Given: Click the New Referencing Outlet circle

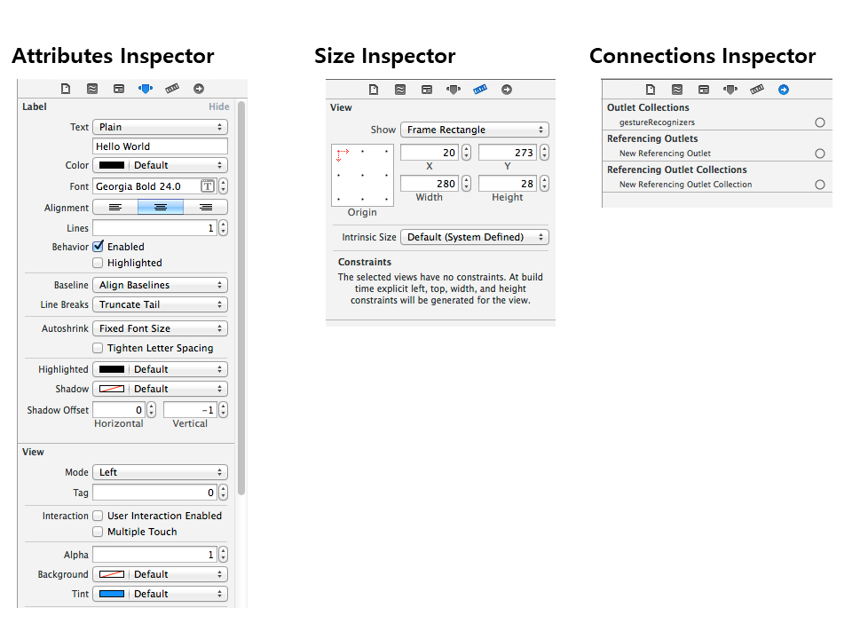Looking at the screenshot, I should point(819,154).
